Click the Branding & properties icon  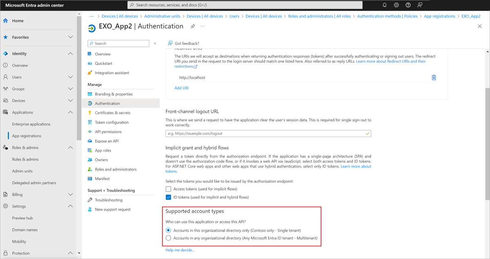pos(90,94)
